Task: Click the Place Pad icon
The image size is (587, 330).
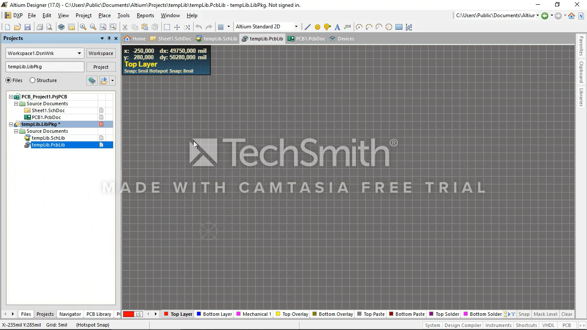Action: click(318, 27)
